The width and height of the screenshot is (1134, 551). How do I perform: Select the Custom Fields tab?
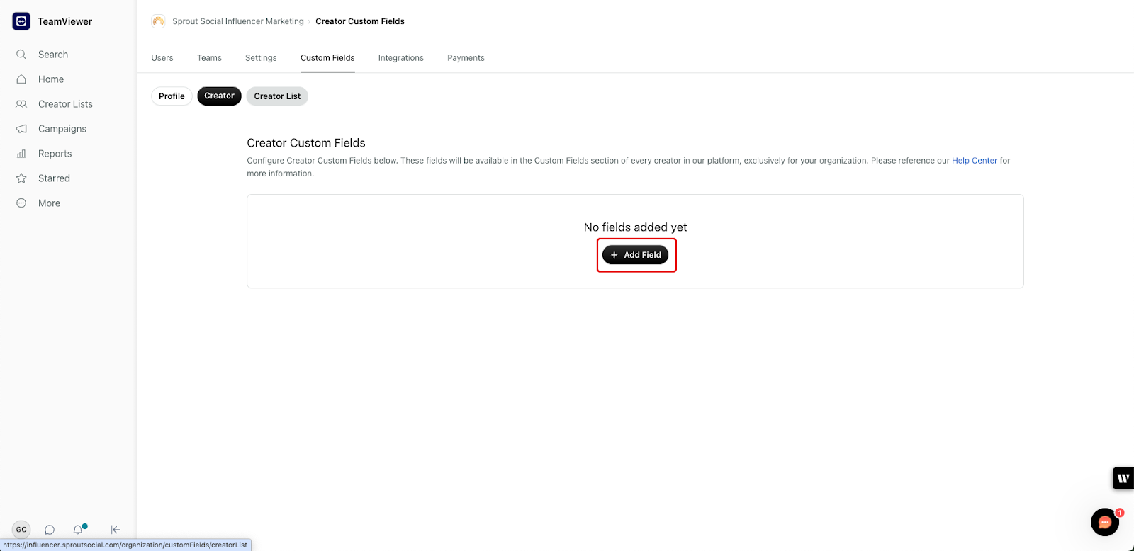(x=327, y=58)
